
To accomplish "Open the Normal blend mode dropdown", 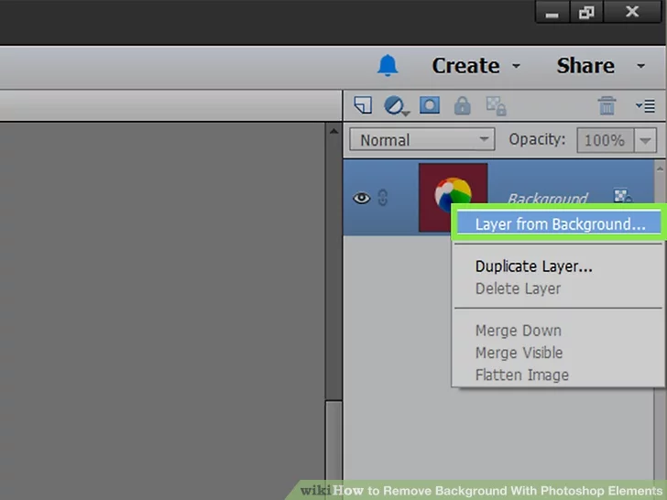I will tap(422, 139).
